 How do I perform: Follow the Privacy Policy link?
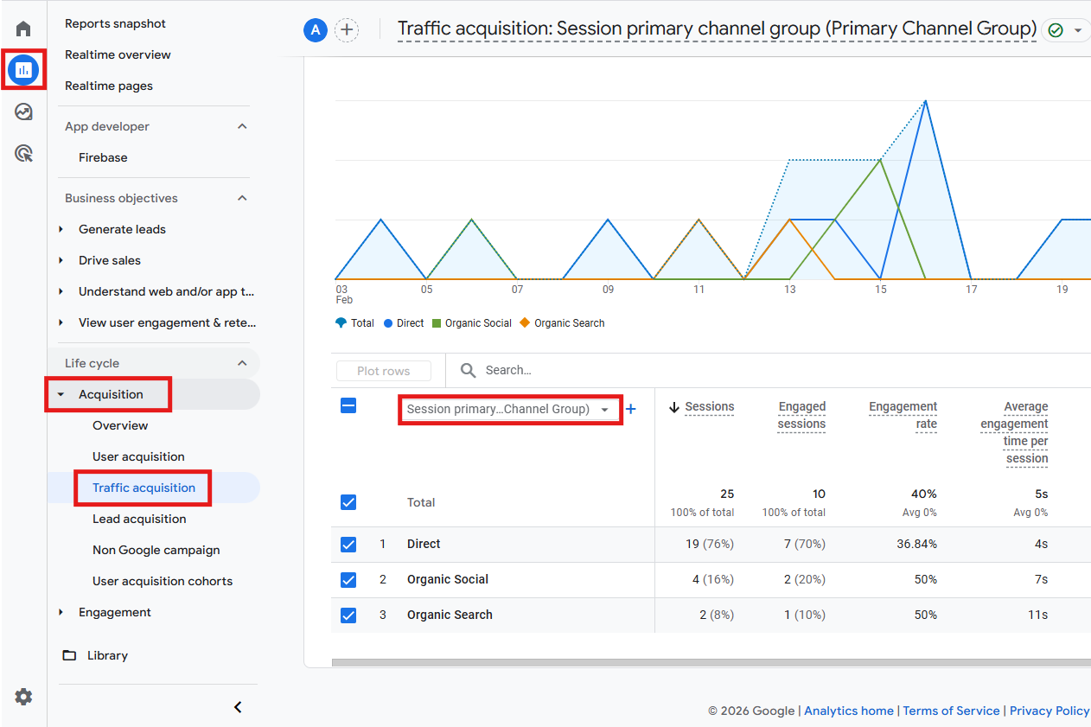(1050, 711)
